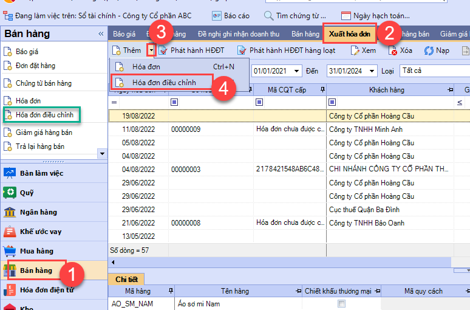Click the Xem toolbar icon
The height and width of the screenshot is (310, 470).
pos(355,50)
